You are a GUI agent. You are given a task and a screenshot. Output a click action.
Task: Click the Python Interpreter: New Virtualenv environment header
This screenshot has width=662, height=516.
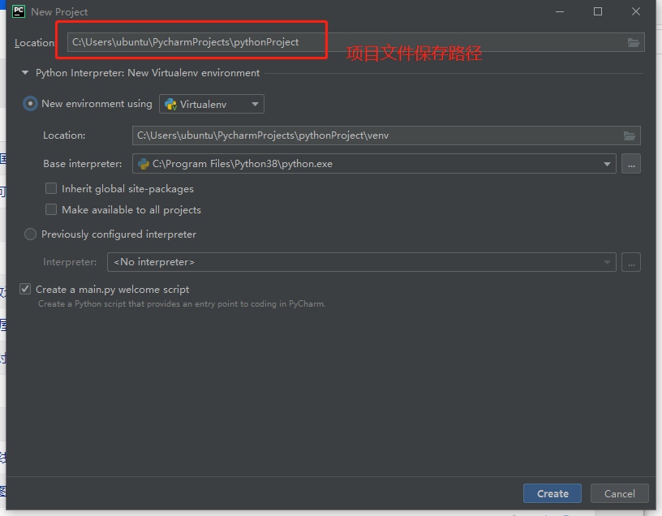(x=148, y=73)
